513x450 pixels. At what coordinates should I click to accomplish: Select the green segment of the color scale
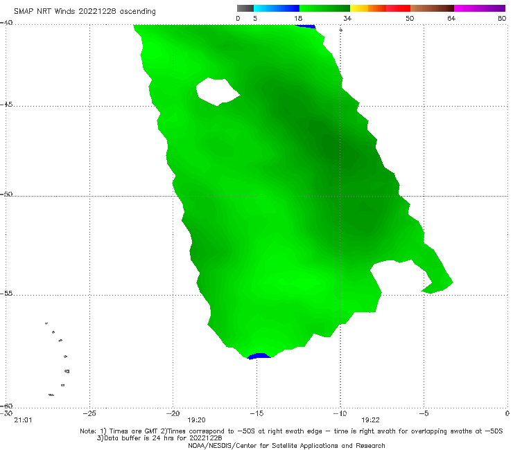click(324, 8)
